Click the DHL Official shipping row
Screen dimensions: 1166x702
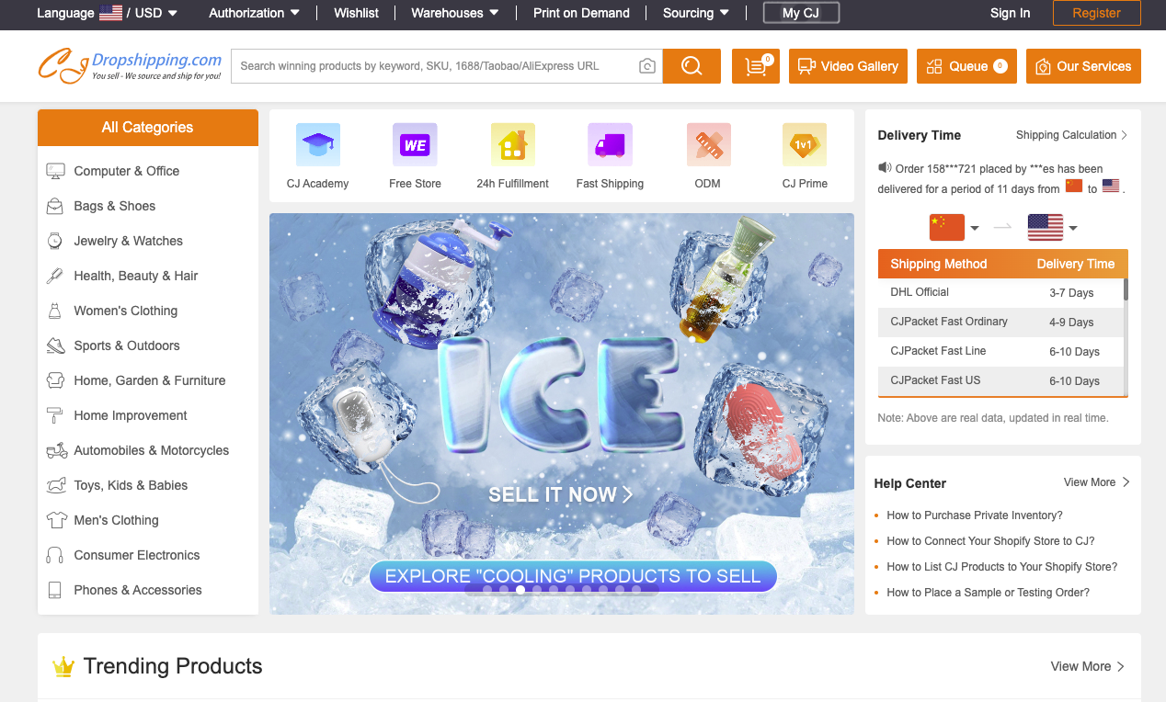coord(1000,292)
